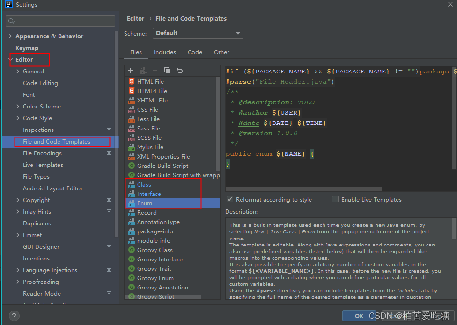This screenshot has height=325, width=457.
Task: Expand the Inlay Hints node
Action: (18, 211)
